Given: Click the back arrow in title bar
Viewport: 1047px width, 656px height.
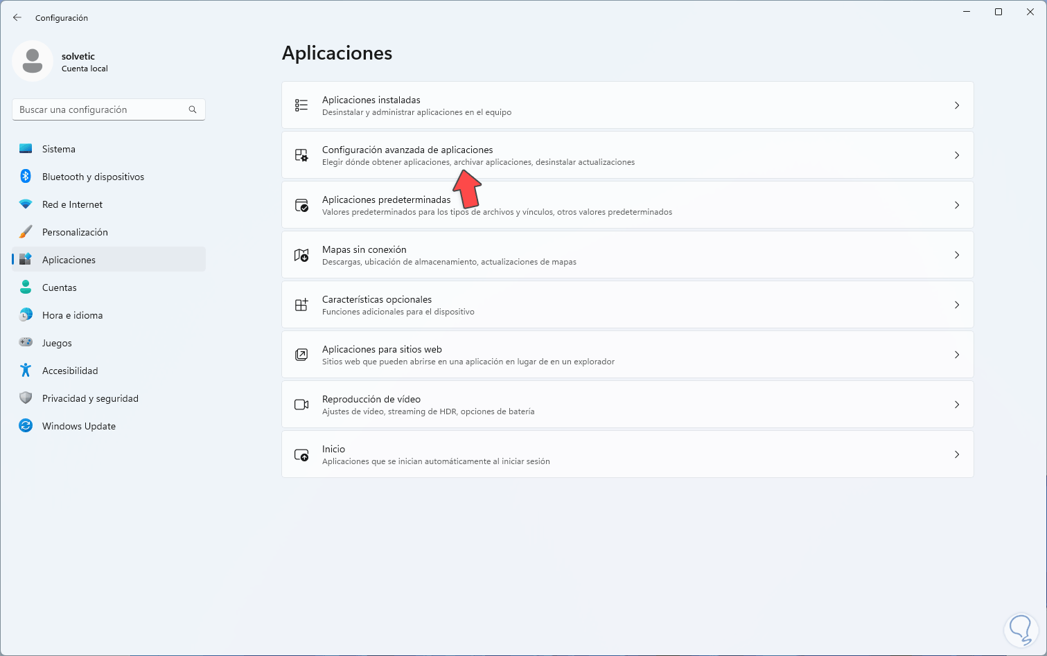Looking at the screenshot, I should click(x=17, y=18).
